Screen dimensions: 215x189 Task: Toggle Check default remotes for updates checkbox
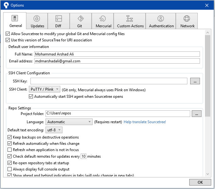point(10,156)
